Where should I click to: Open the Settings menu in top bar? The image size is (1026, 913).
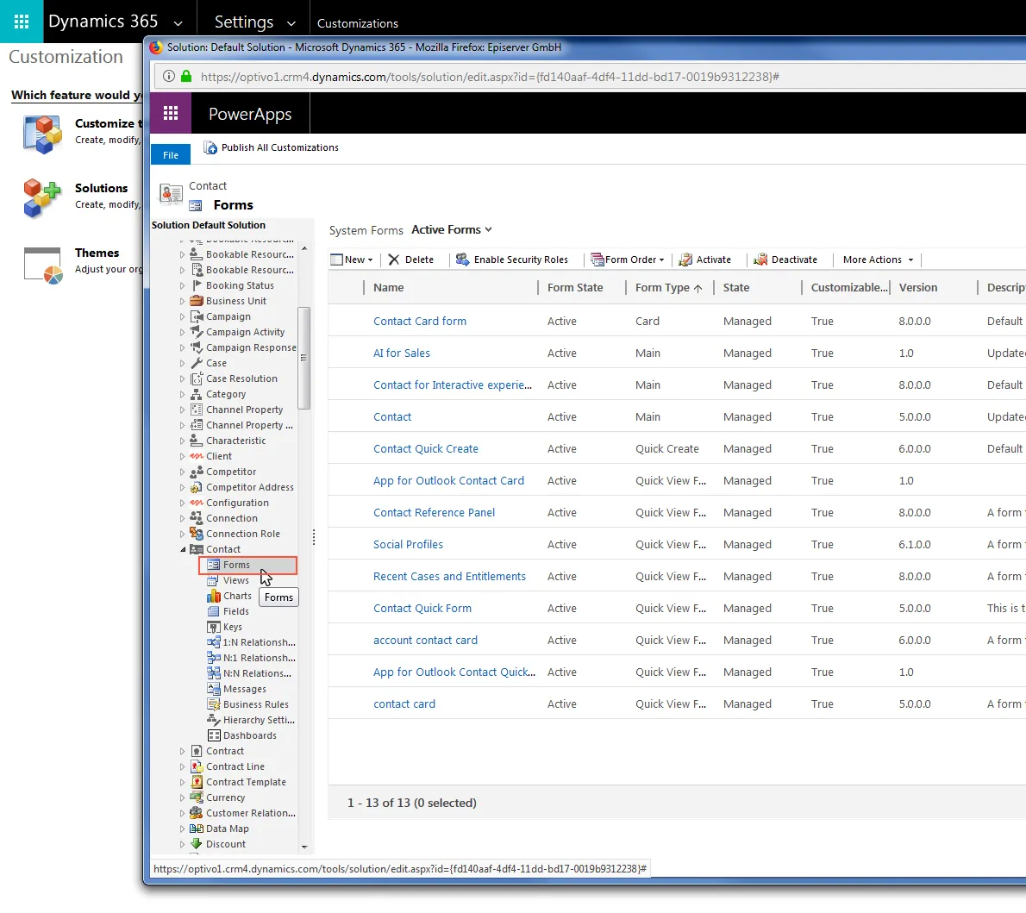point(254,22)
